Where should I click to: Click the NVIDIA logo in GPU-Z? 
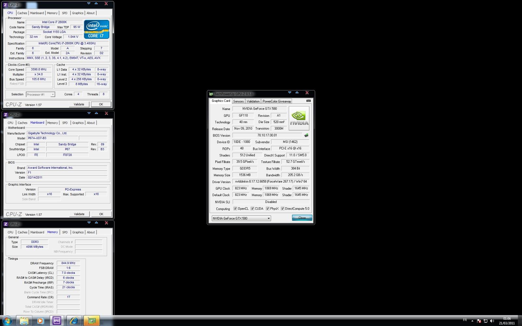click(299, 118)
